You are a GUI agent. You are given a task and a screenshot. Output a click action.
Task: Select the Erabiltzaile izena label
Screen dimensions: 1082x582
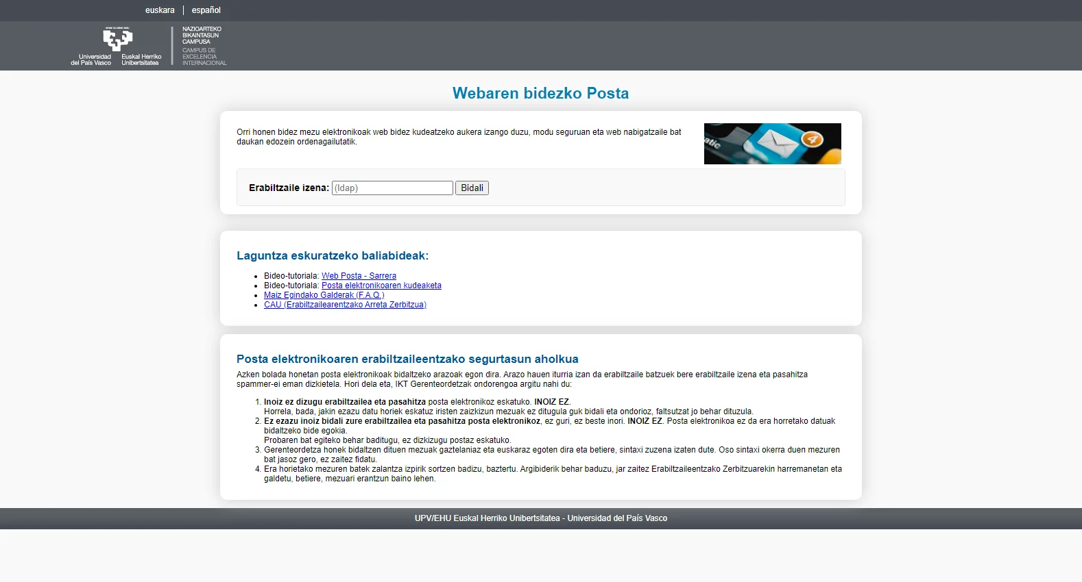[x=289, y=188]
